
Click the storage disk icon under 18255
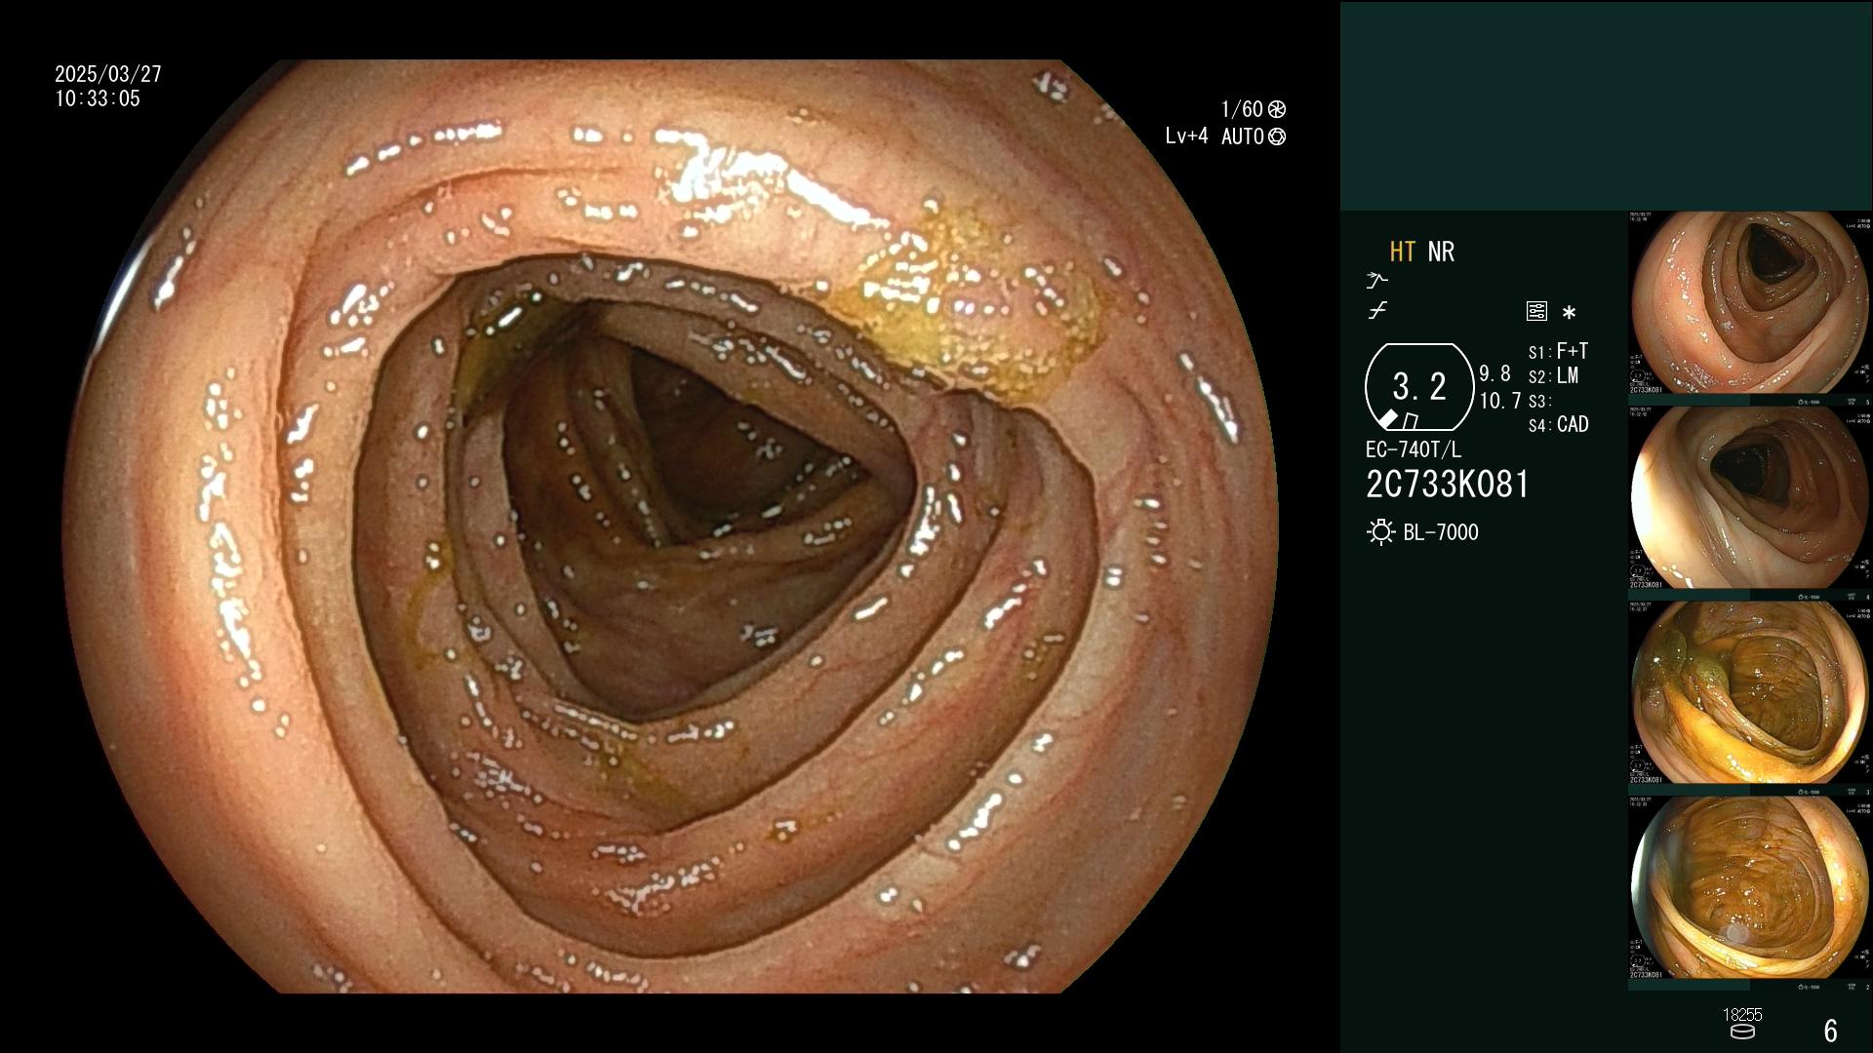click(x=1742, y=1032)
